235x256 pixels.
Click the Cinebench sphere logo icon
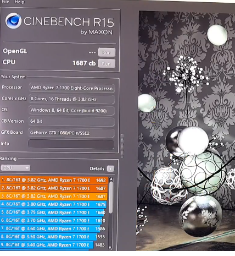13,20
